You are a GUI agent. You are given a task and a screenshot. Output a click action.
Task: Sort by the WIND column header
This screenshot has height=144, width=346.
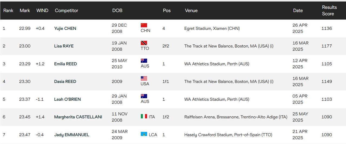tap(42, 10)
